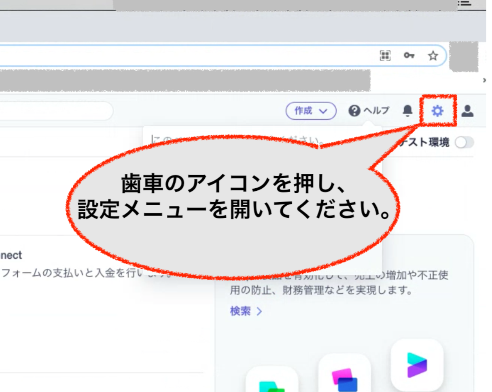
Task: Open the user profile account icon
Action: [467, 110]
